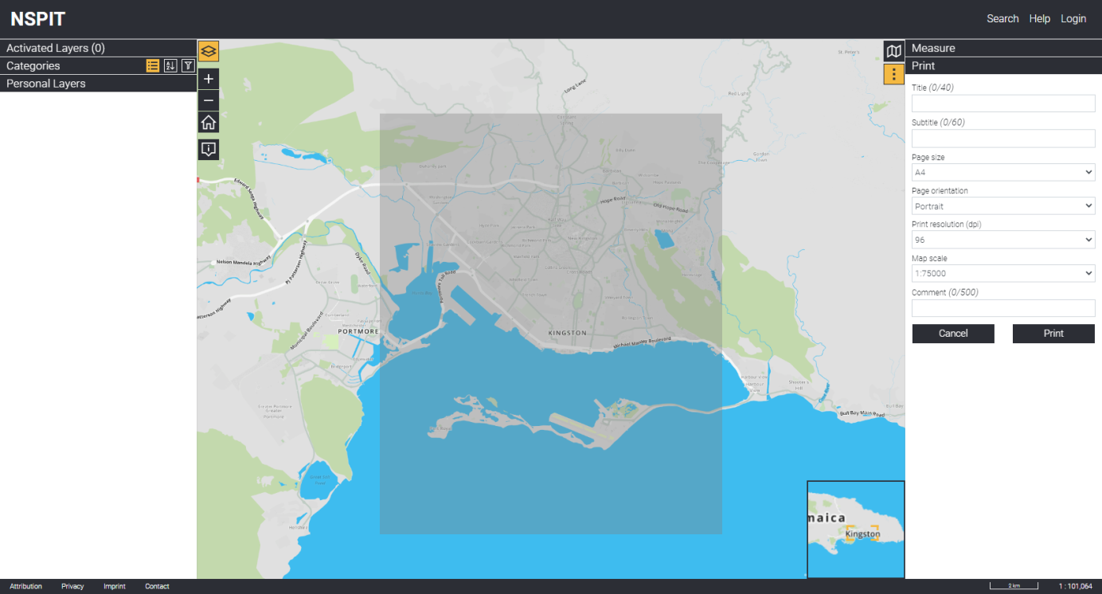The height and width of the screenshot is (594, 1102).
Task: Open the Print resolution dropdown
Action: tap(1003, 240)
